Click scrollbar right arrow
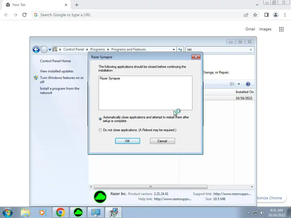Image resolution: width=291 pixels, height=218 pixels. (252, 187)
